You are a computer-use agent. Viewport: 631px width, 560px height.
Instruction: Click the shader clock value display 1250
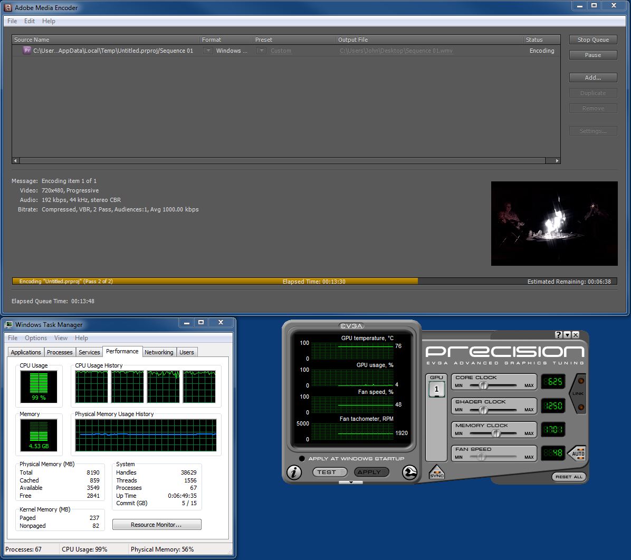(x=553, y=405)
